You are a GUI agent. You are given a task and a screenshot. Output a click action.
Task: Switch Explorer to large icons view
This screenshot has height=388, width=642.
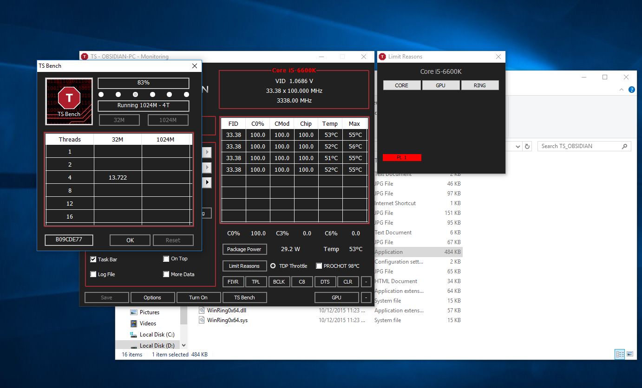[x=630, y=354]
